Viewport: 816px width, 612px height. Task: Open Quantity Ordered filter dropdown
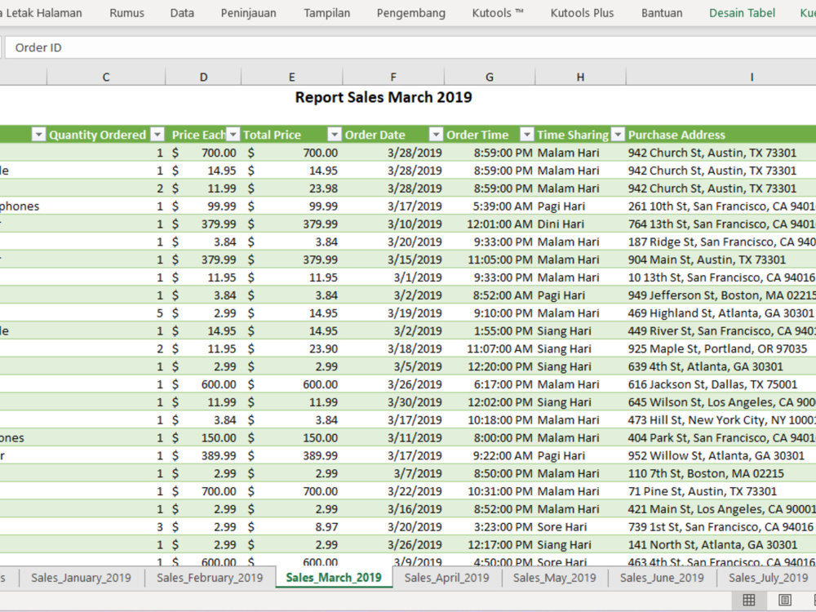click(157, 135)
